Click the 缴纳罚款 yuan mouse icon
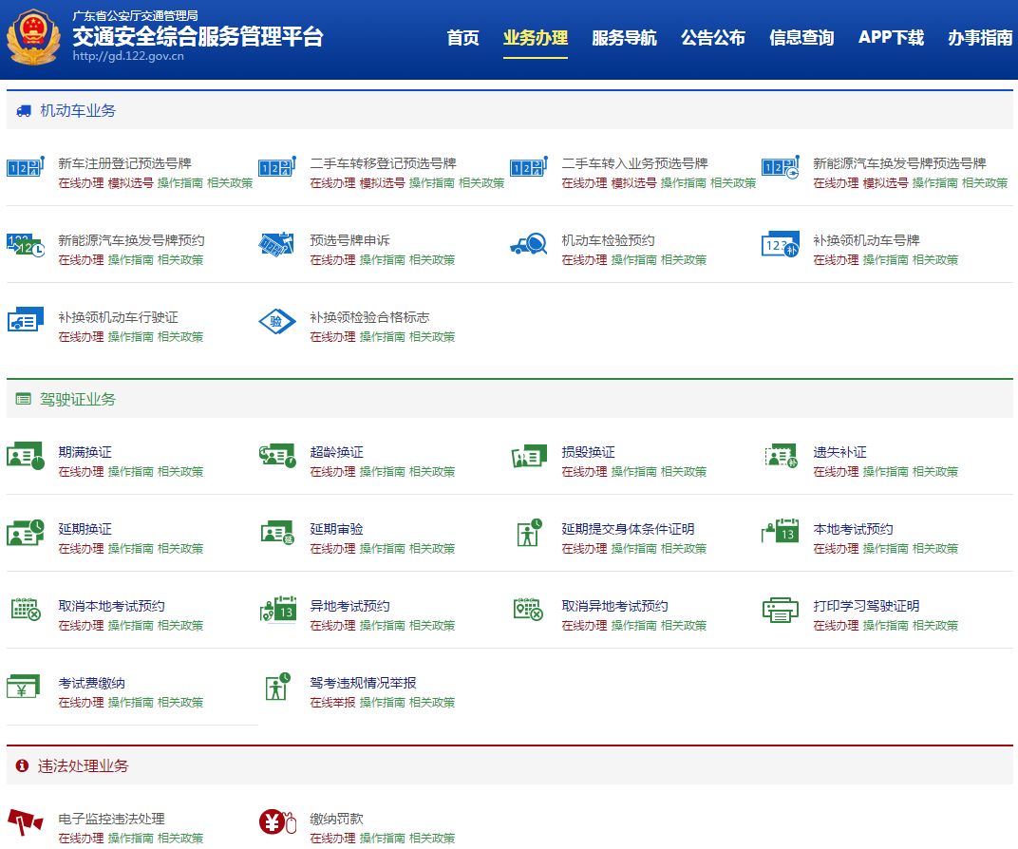This screenshot has width=1018, height=849. tap(277, 822)
